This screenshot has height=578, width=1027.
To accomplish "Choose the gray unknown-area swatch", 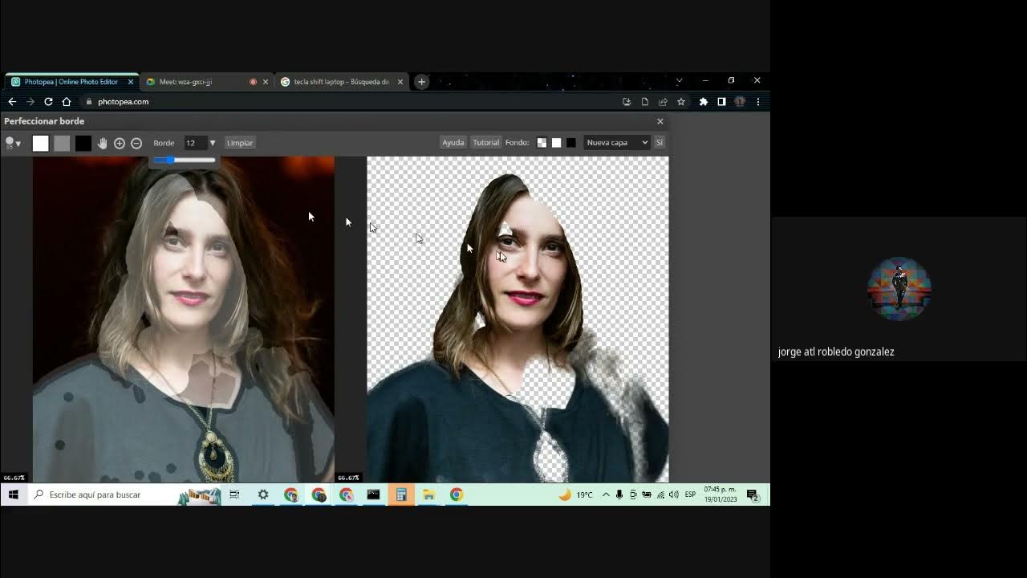I will [62, 143].
